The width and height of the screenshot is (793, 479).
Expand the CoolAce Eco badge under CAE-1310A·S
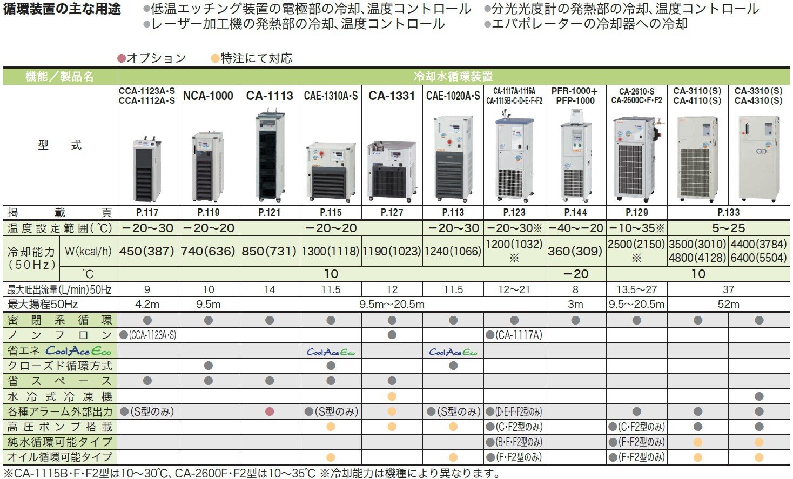coord(330,352)
